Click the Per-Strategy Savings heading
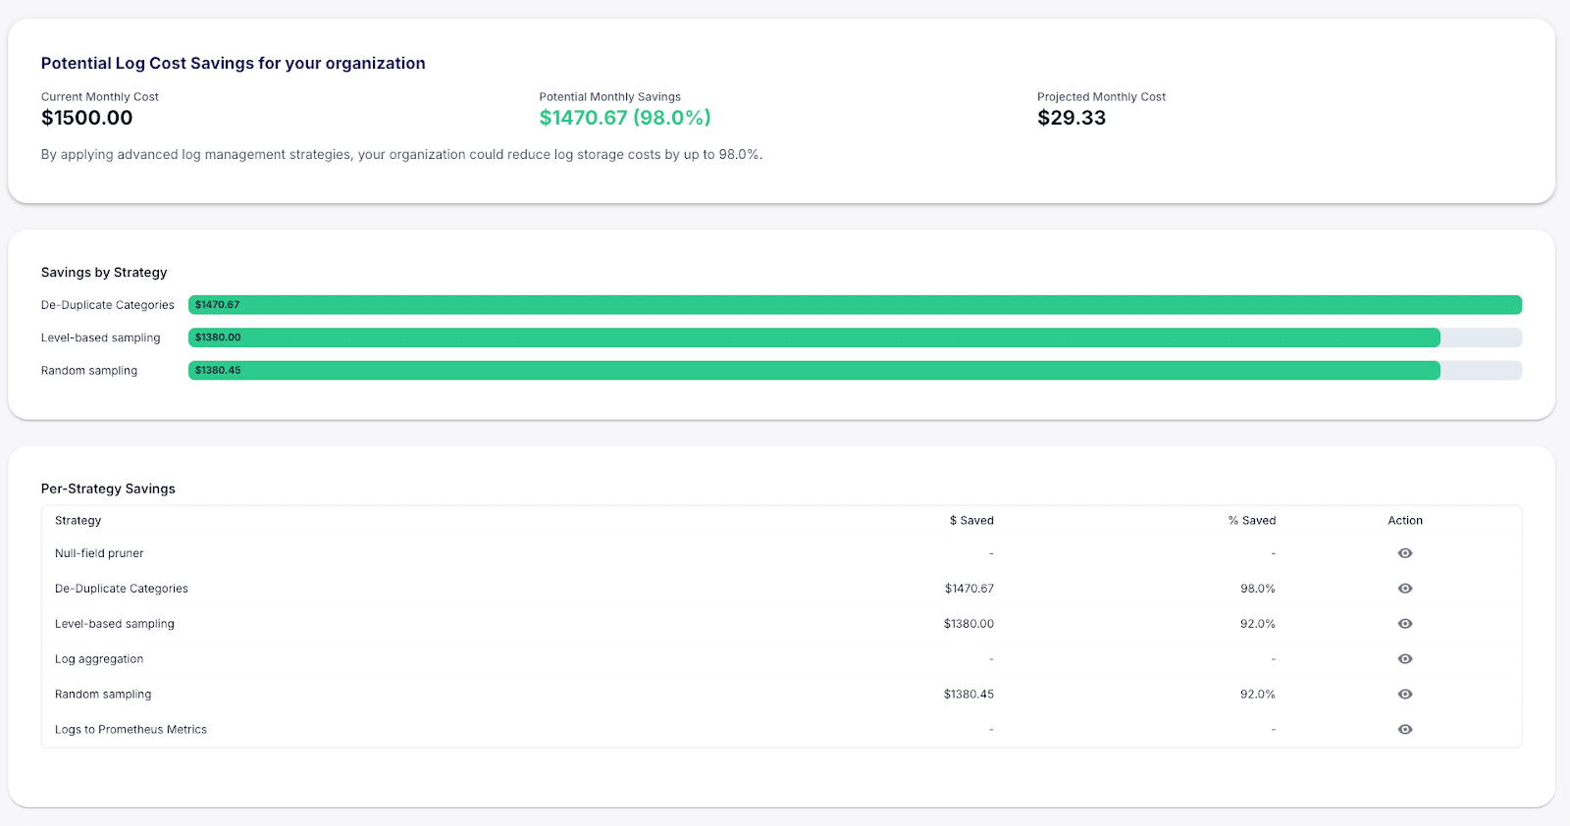1570x826 pixels. pyautogui.click(x=108, y=489)
